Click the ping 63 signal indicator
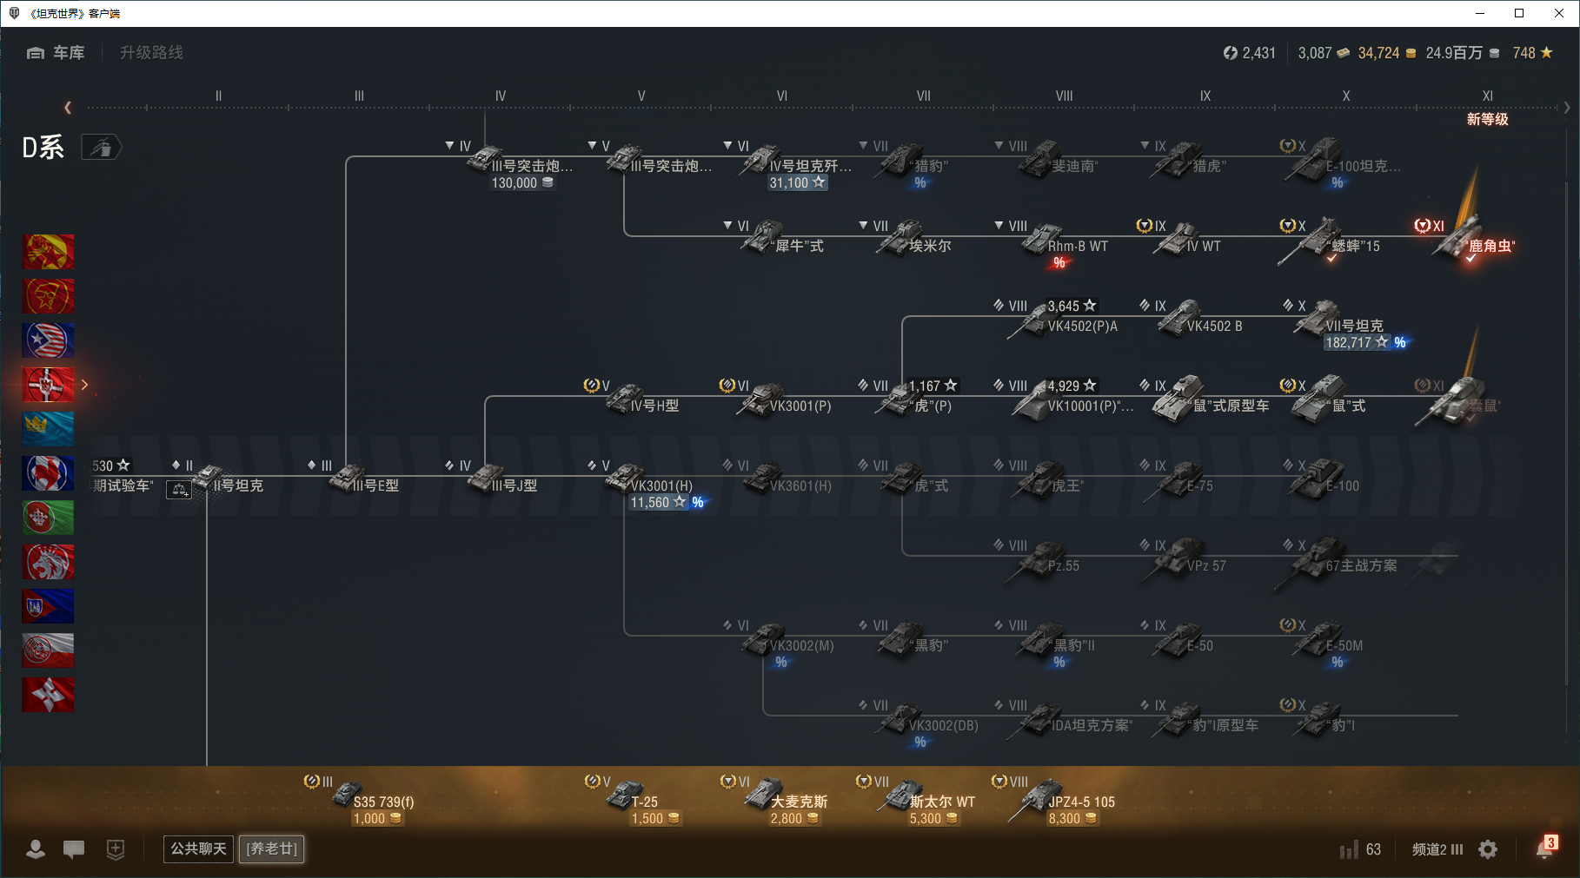 [1360, 849]
